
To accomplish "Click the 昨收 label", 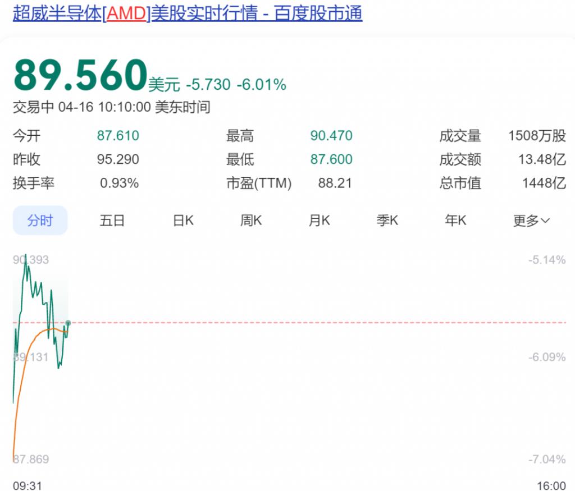I will [x=27, y=159].
